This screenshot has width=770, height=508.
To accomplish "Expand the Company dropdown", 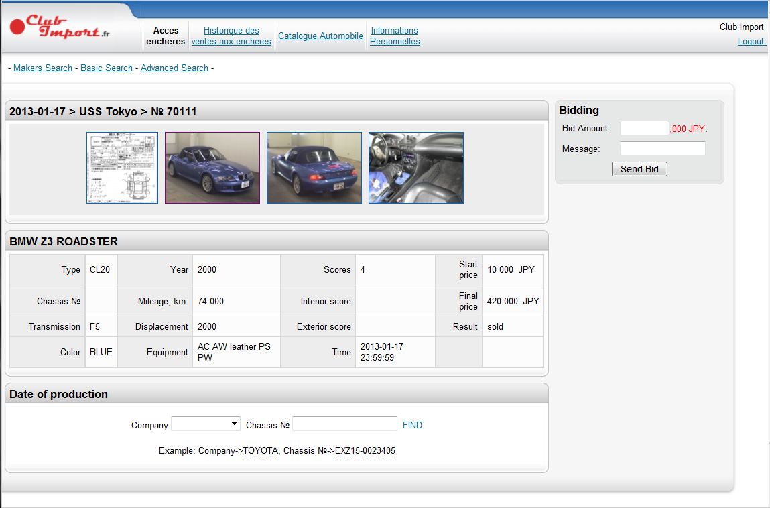I will 206,424.
